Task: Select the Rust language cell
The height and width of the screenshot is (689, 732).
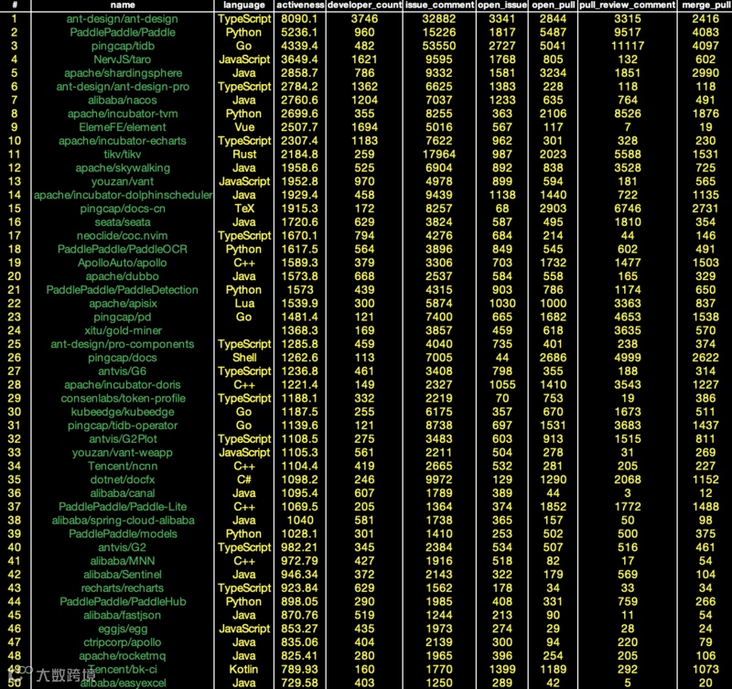Action: (x=244, y=155)
